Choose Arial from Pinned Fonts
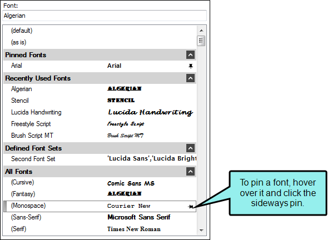Screen dimensions: 332x240 (x=100, y=66)
